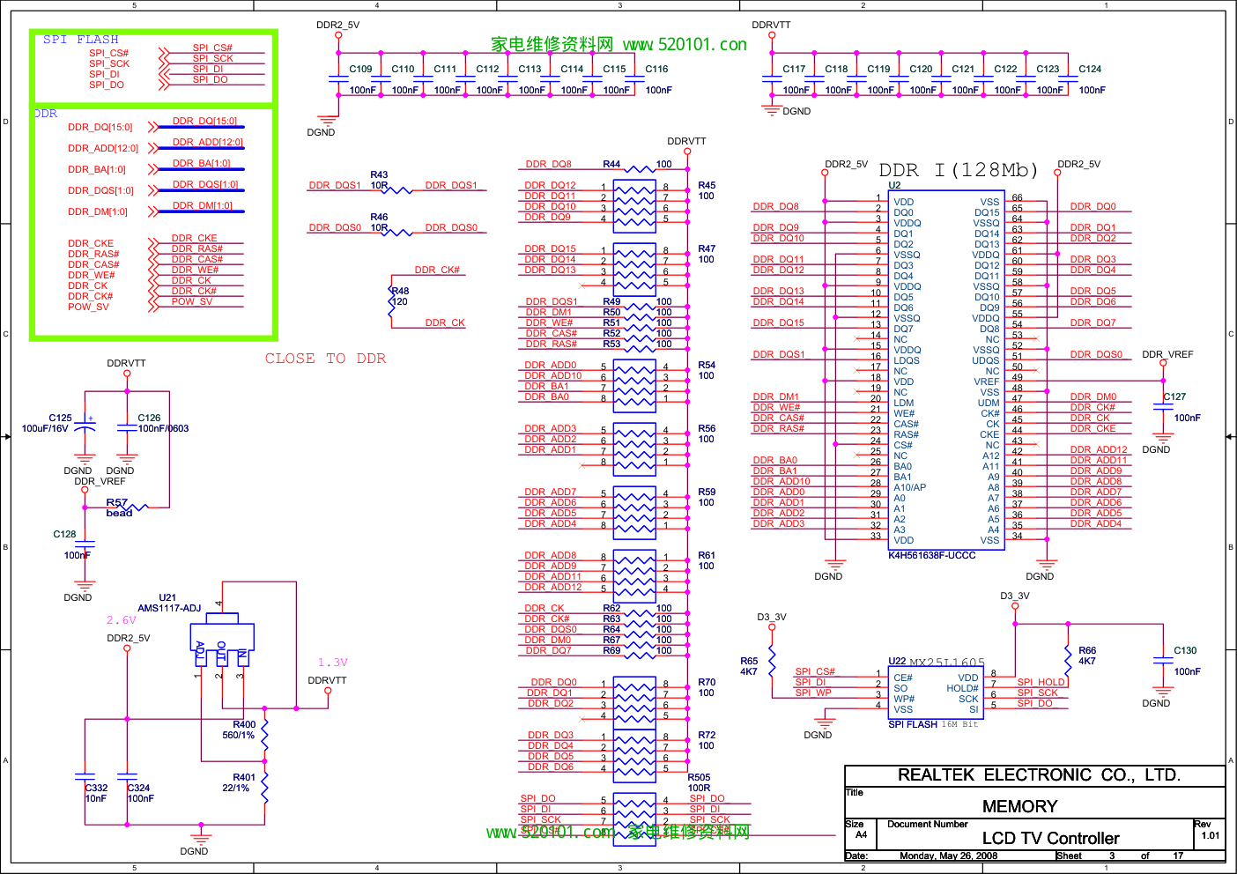
Task: Select resistor R65 4K7 symbol
Action: pyautogui.click(x=772, y=659)
